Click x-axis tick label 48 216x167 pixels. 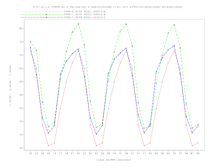coord(126,153)
